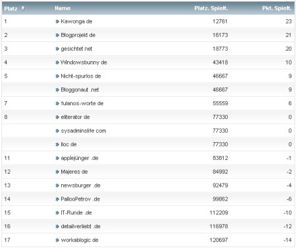Screen dimensions: 296x248
Task: Open the applejünger .de link
Action: click(80, 158)
